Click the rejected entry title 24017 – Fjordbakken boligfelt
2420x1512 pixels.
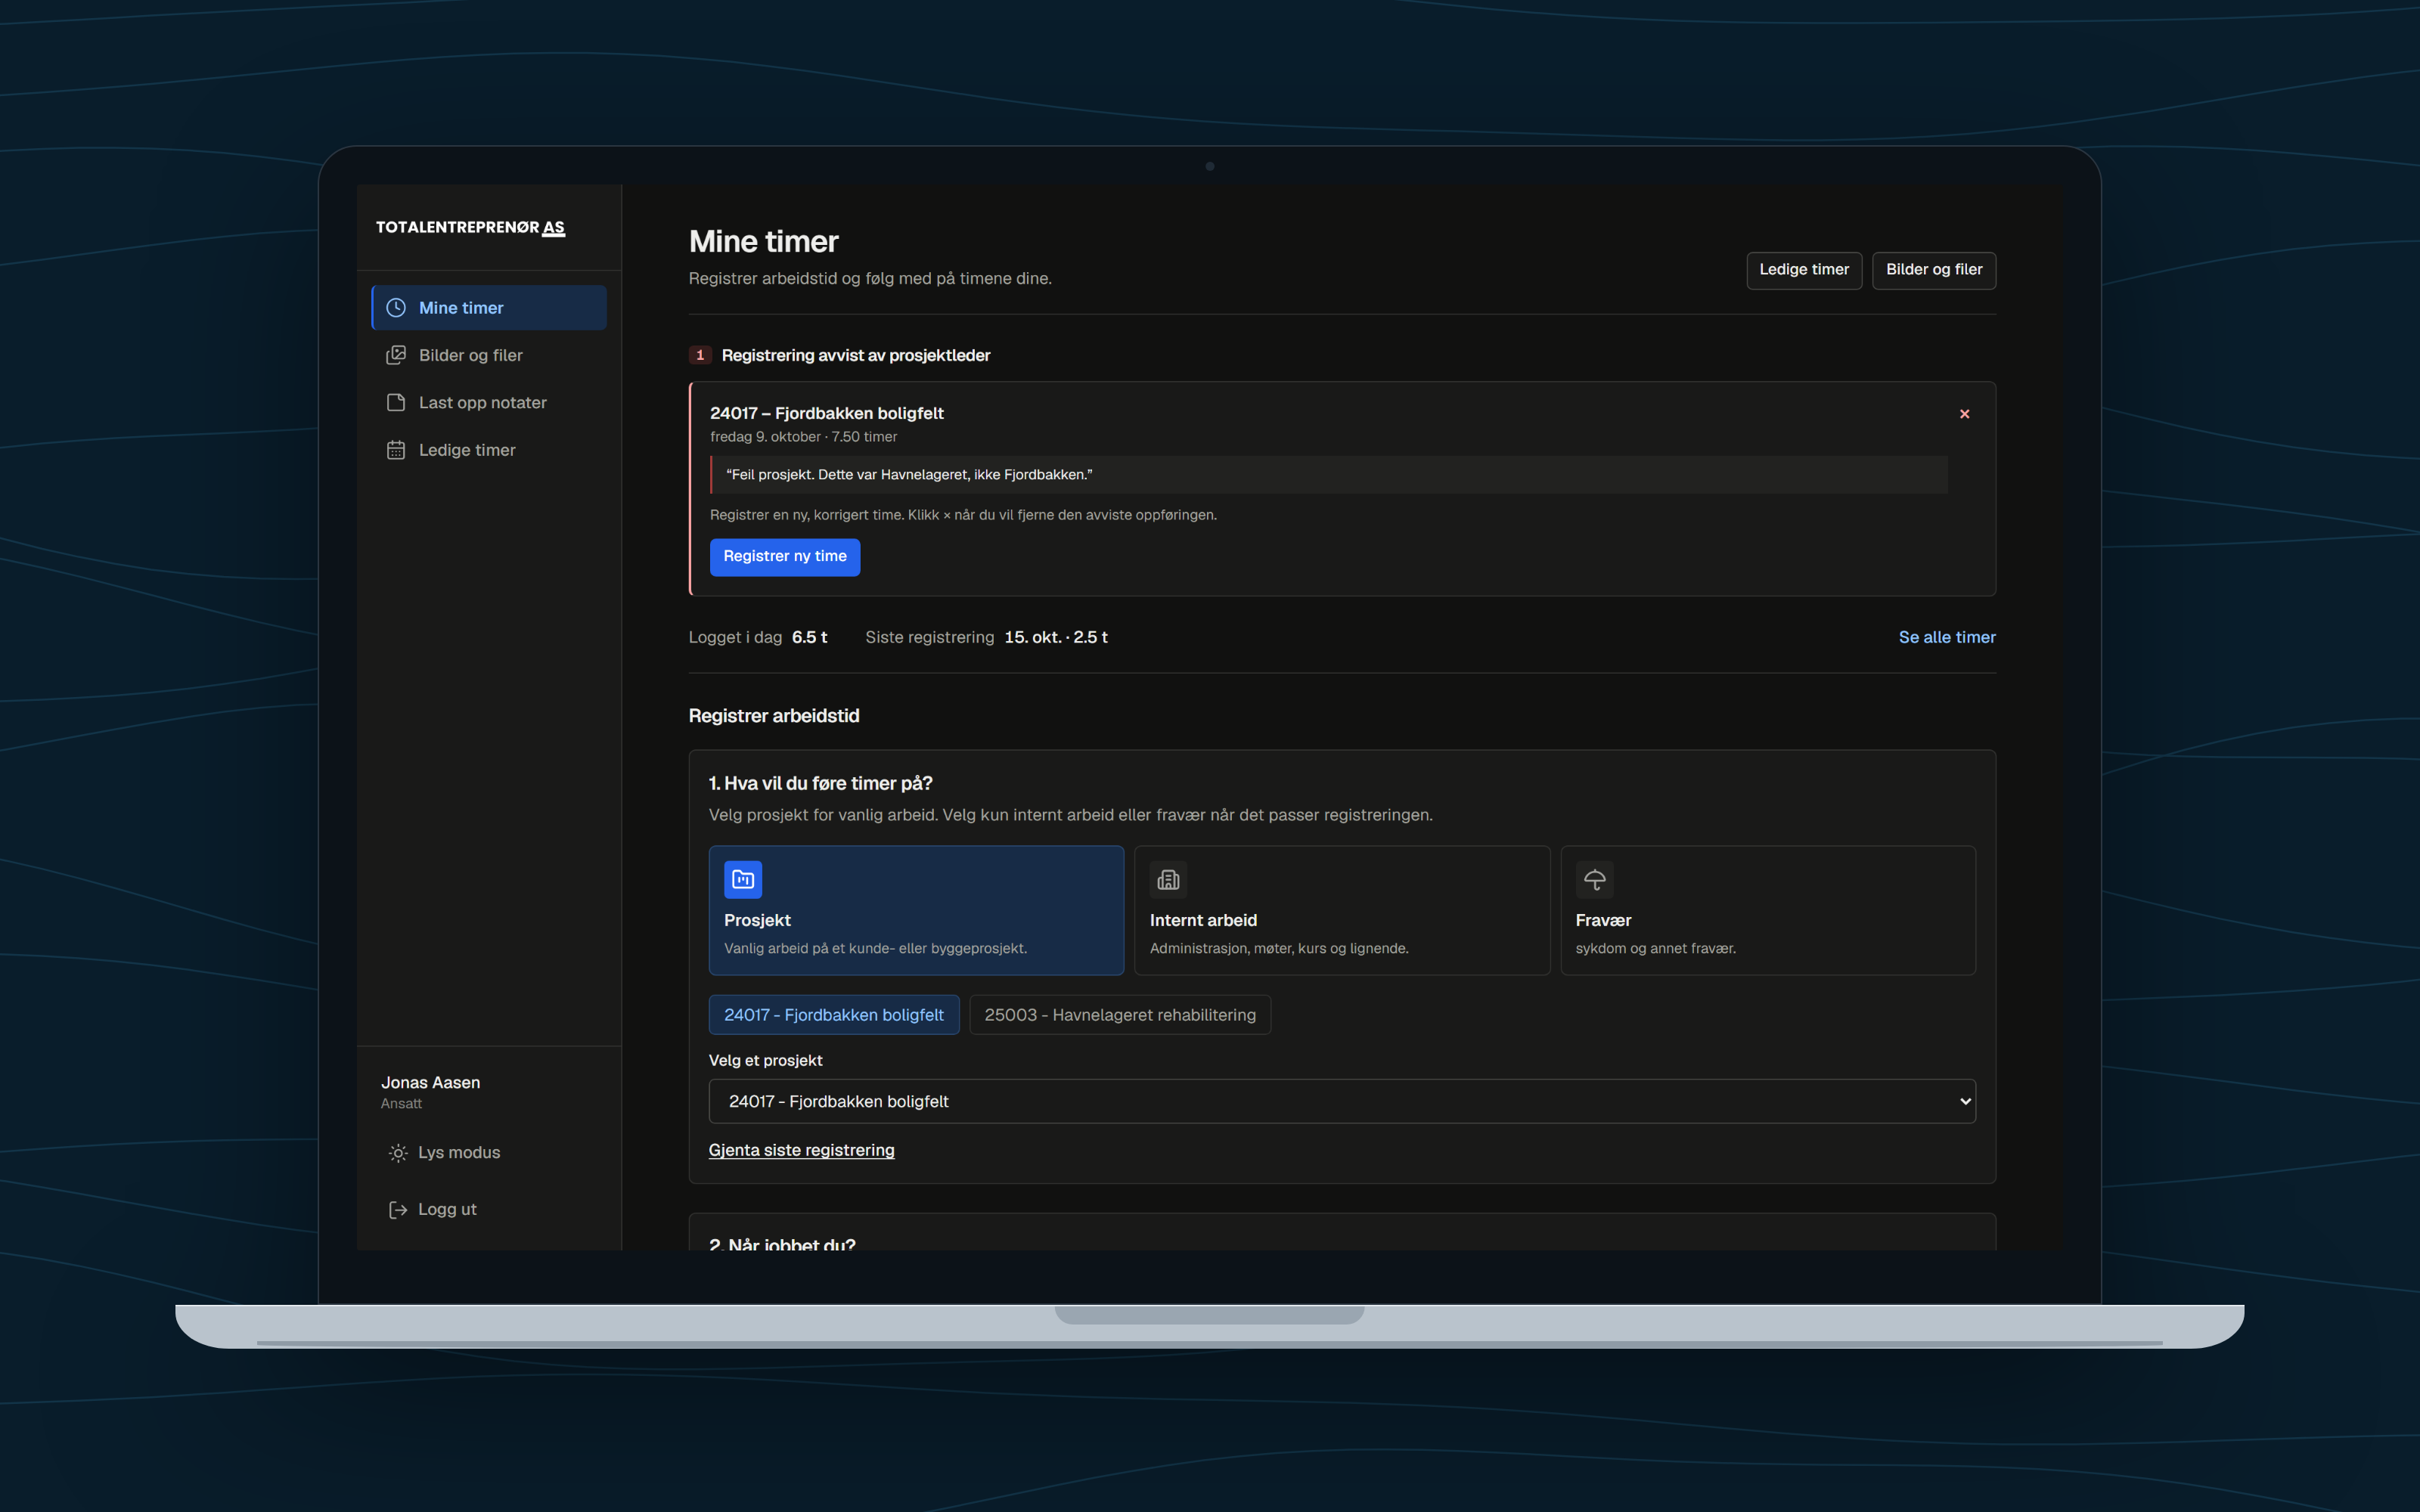(x=826, y=413)
